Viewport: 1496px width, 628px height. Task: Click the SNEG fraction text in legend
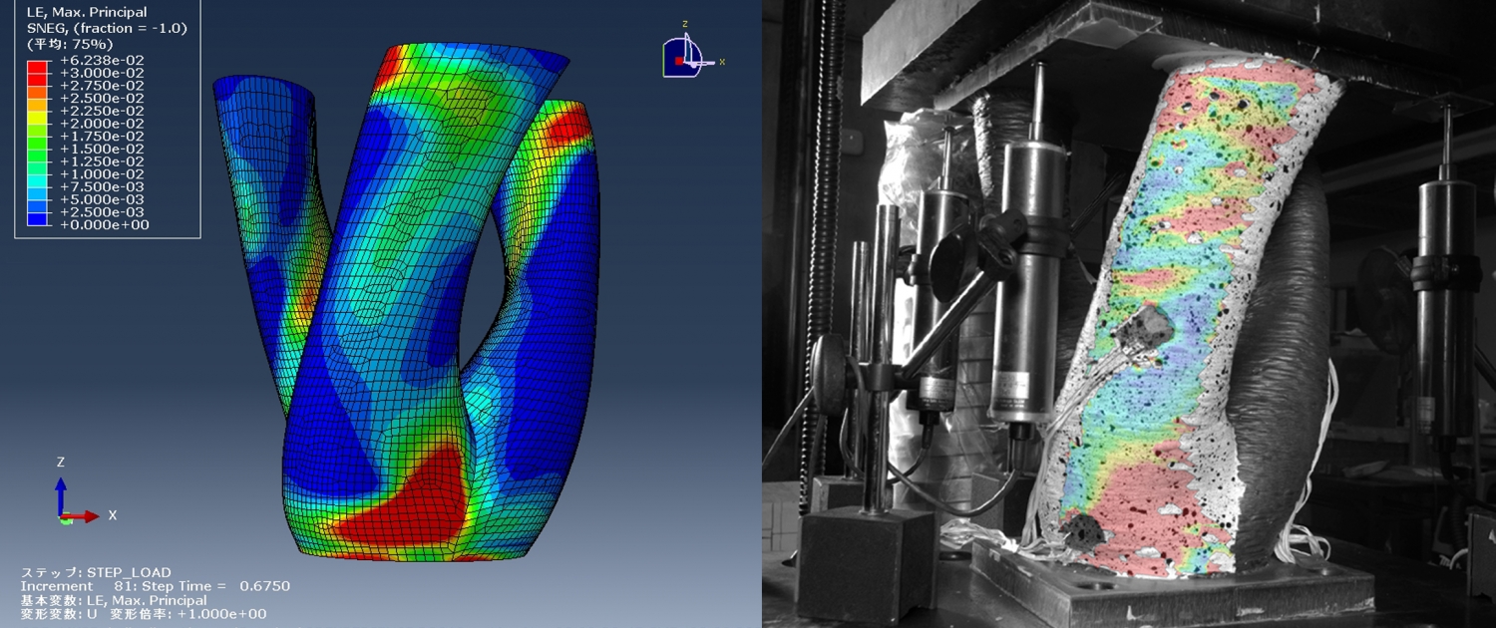pyautogui.click(x=104, y=28)
